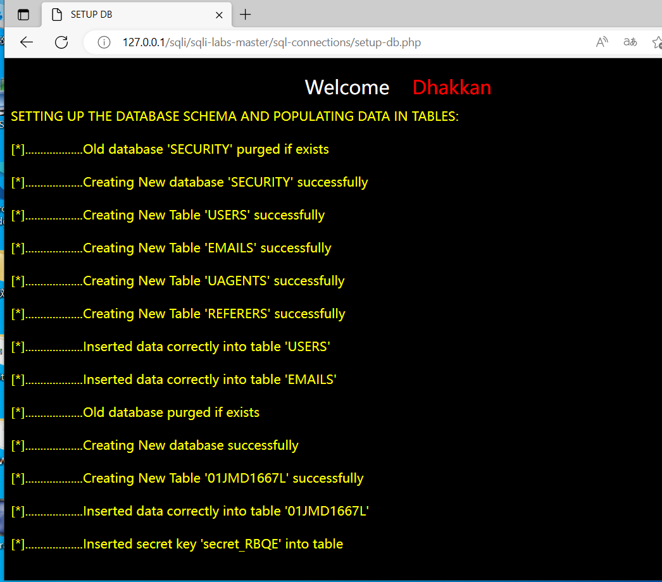Viewport: 662px width, 582px height.
Task: Open site information for 127.0.0.1
Action: [x=103, y=42]
